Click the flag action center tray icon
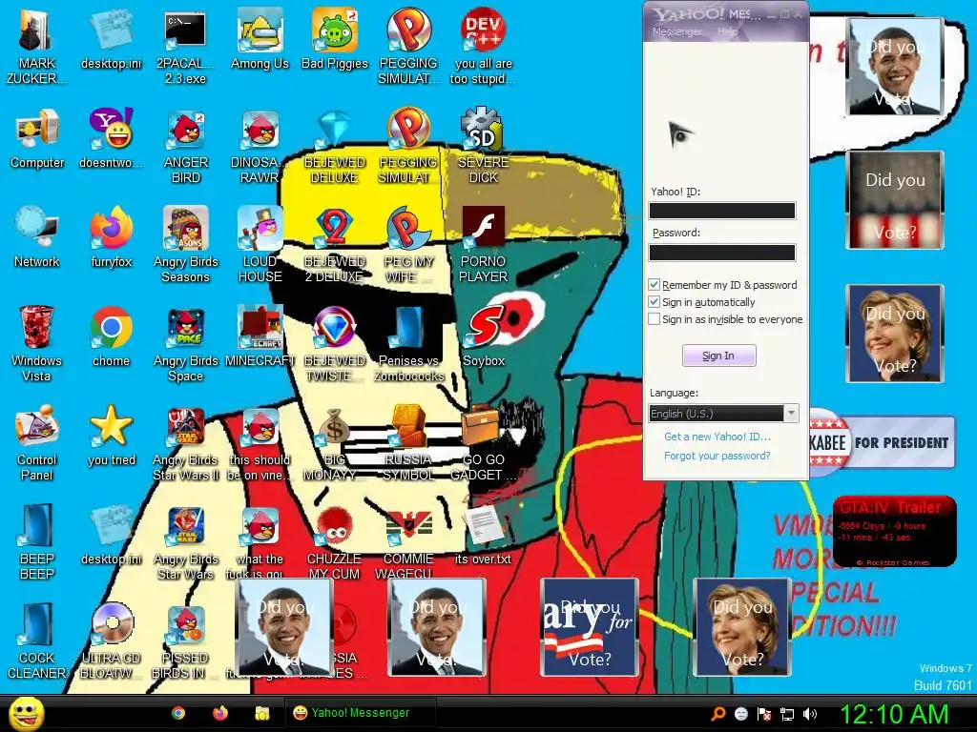 tap(764, 714)
